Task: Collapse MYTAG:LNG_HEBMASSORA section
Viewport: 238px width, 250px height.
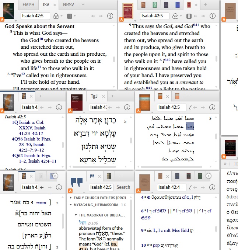Action: 71,205
